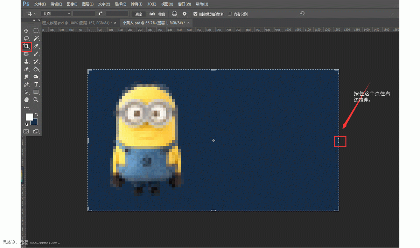Screen dimensions: 420x248
Task: Select the Smudge tool
Action: tap(26, 77)
